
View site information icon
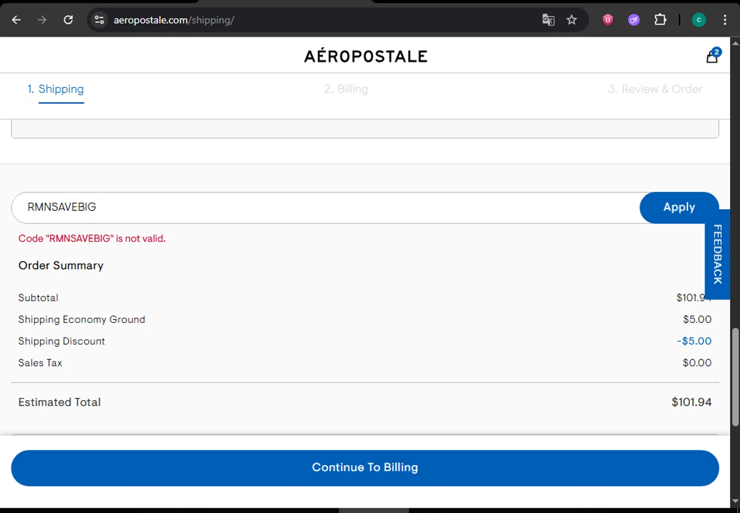[99, 20]
